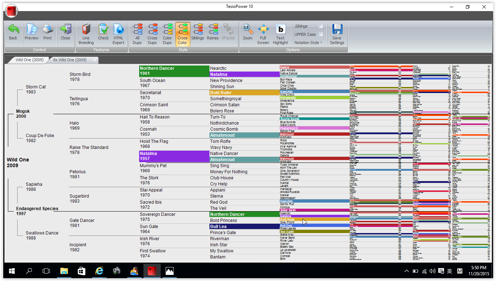Select the sire Mogok 2000

tap(23, 114)
